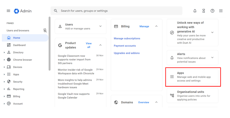Click the Organisational units hierarchy icon
Screen dimensions: 230x118
coord(172,95)
